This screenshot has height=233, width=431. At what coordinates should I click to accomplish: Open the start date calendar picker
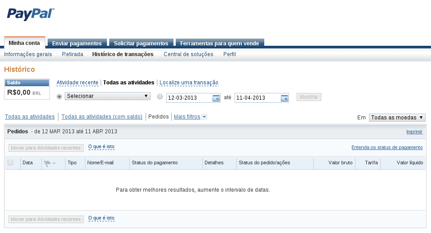point(216,98)
